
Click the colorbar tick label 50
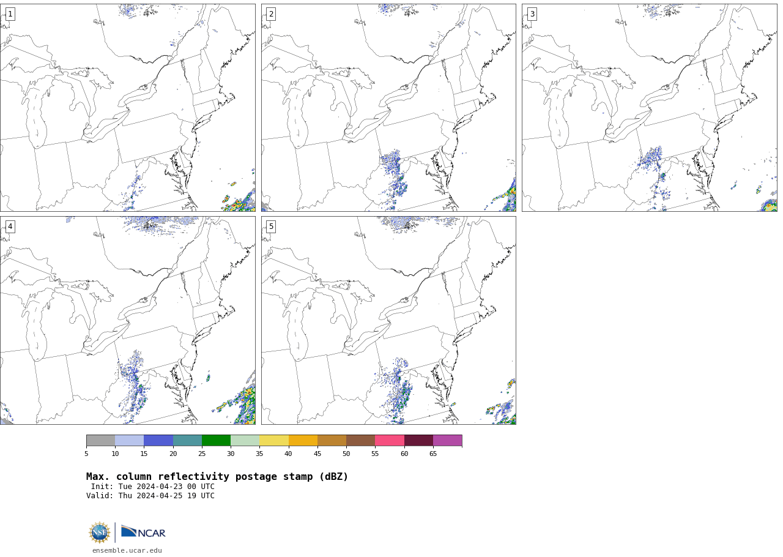[346, 454]
